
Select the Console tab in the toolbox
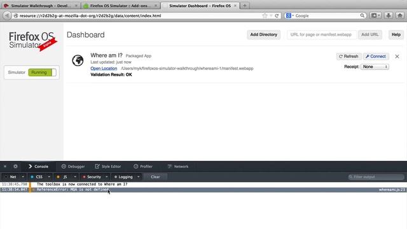click(38, 167)
